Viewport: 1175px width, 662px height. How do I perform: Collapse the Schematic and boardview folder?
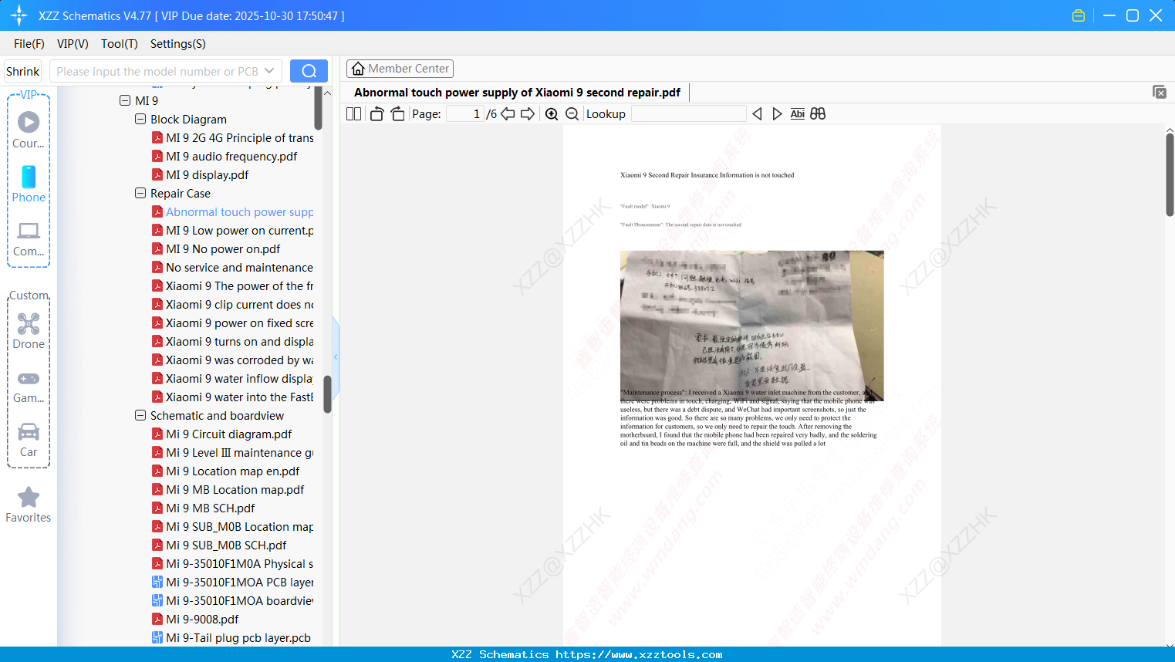tap(140, 415)
